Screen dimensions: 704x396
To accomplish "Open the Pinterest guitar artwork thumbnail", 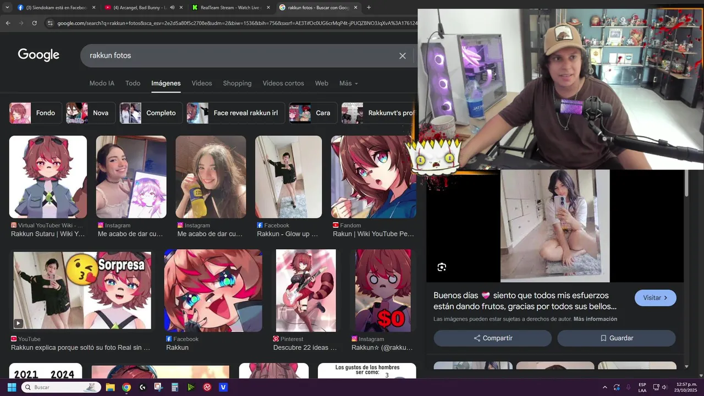I will [306, 290].
